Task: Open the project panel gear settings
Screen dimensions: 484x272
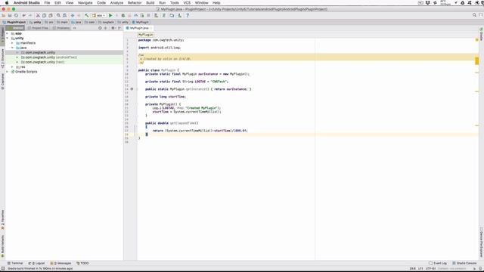Action: coord(113,28)
